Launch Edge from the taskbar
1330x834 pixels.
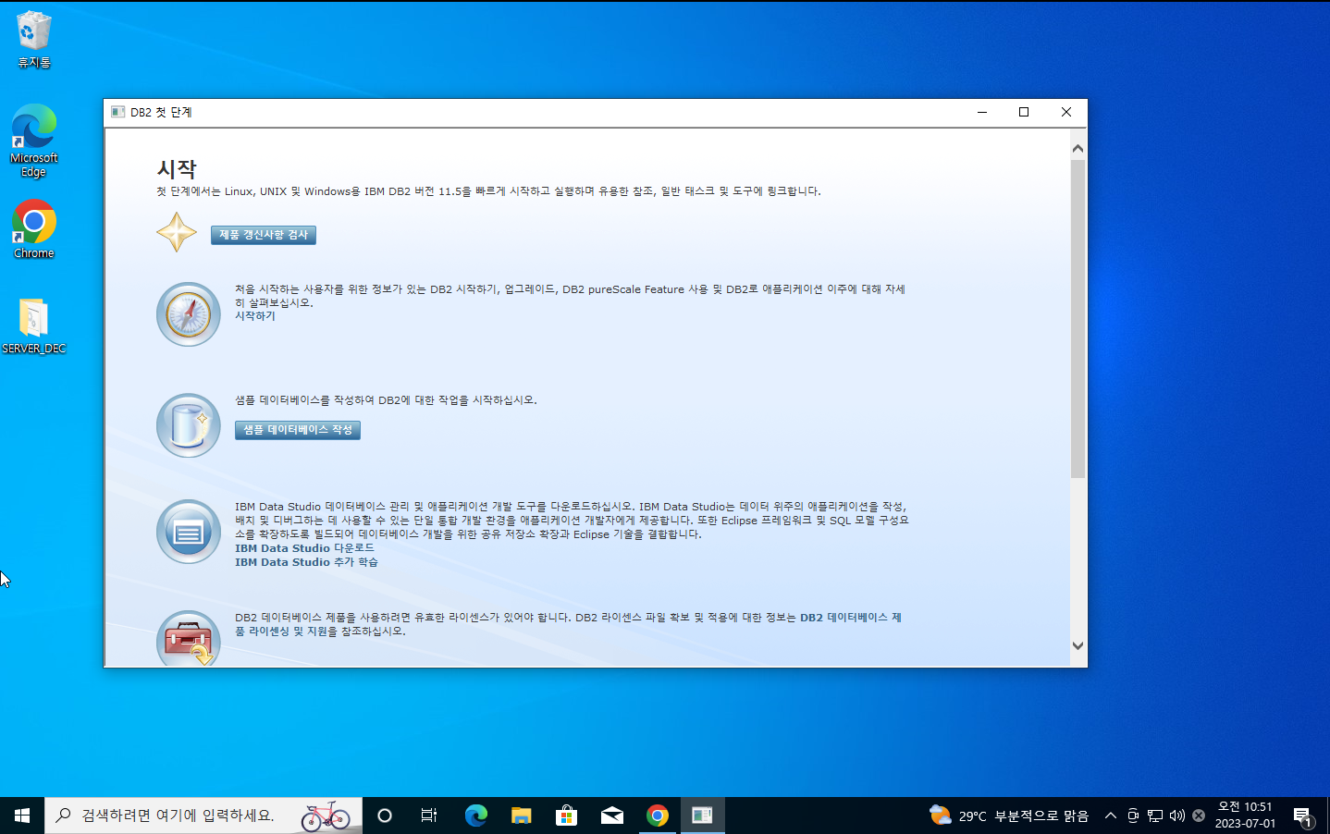coord(475,816)
